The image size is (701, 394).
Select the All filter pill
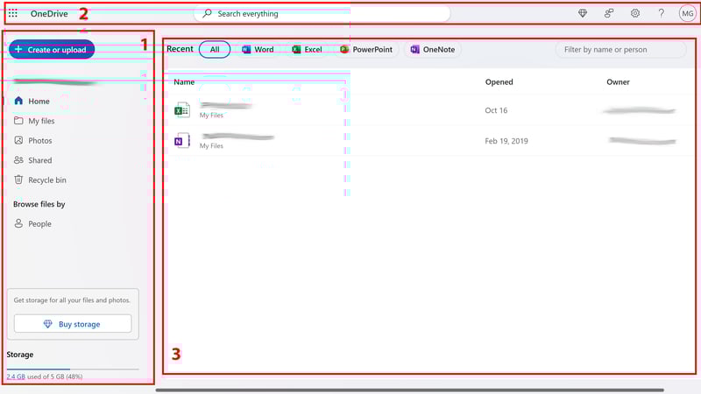tap(215, 50)
